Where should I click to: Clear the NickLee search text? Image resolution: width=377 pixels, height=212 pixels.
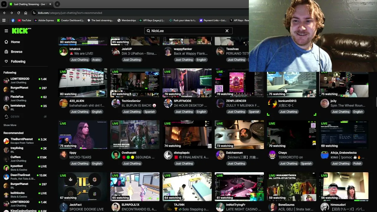pyautogui.click(x=227, y=31)
